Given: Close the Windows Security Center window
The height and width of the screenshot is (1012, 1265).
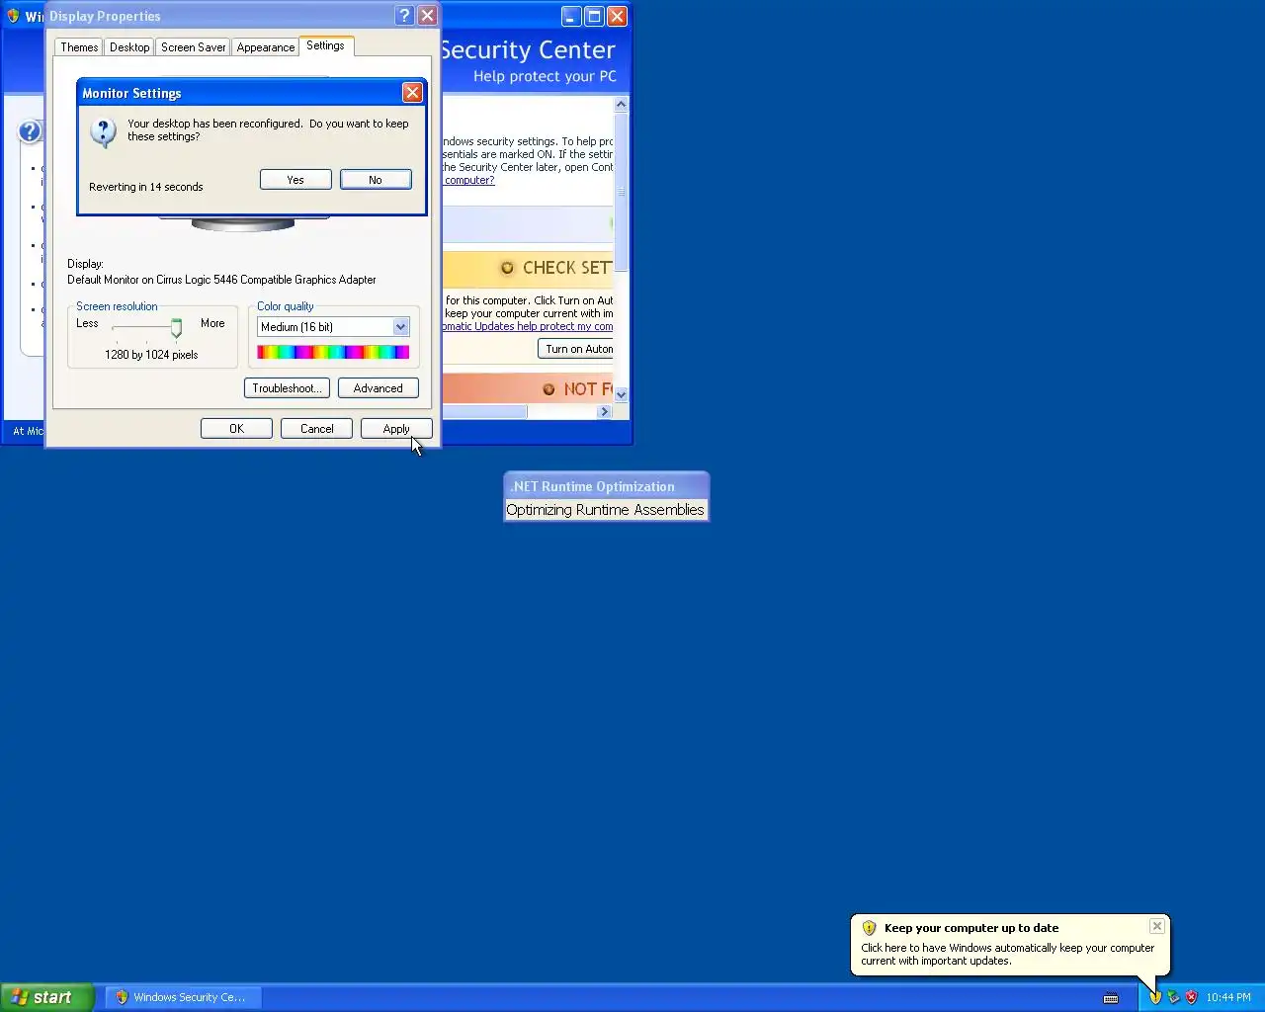Looking at the screenshot, I should click(617, 17).
